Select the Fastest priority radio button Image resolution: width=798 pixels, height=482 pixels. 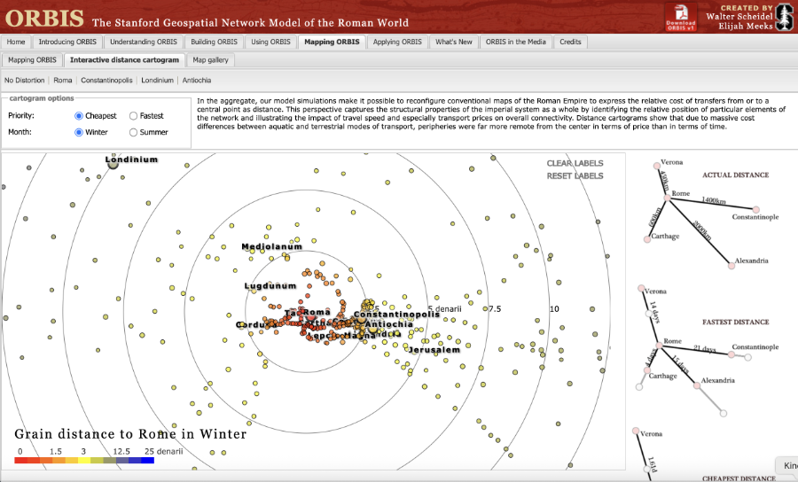click(x=134, y=115)
